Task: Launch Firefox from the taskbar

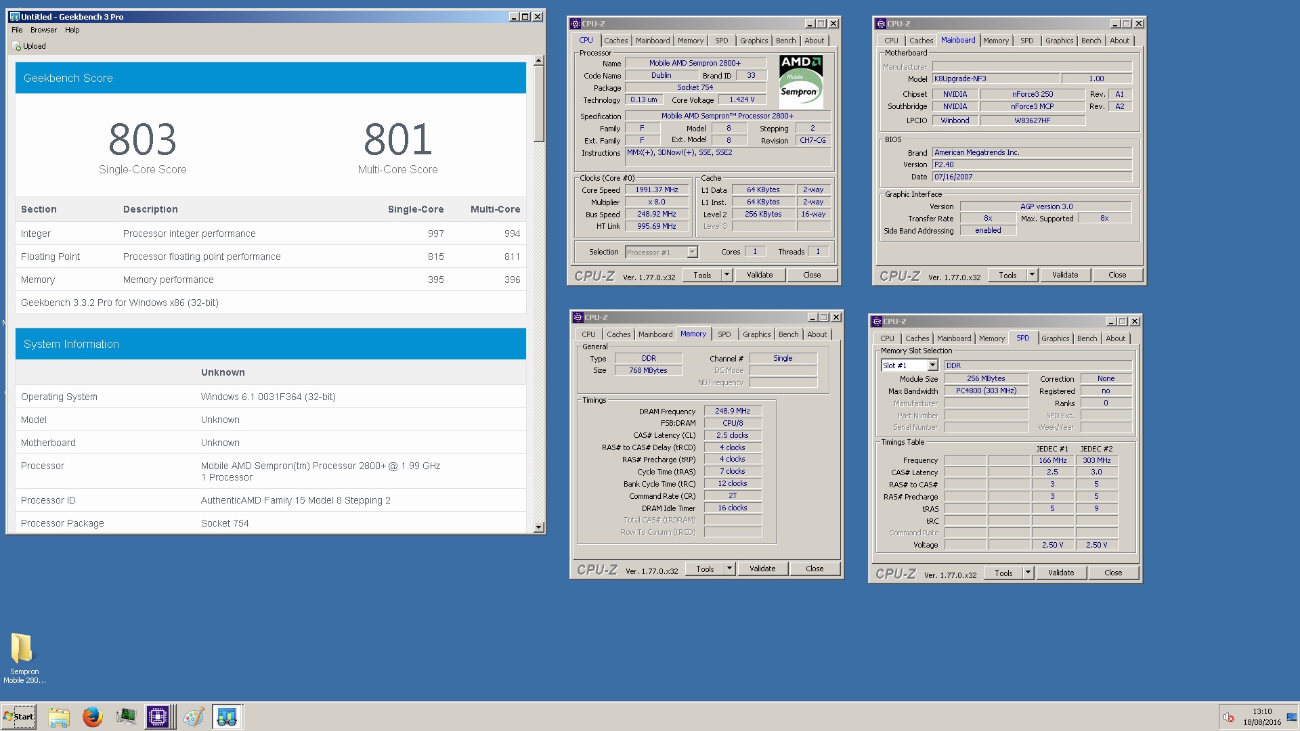Action: pyautogui.click(x=92, y=717)
